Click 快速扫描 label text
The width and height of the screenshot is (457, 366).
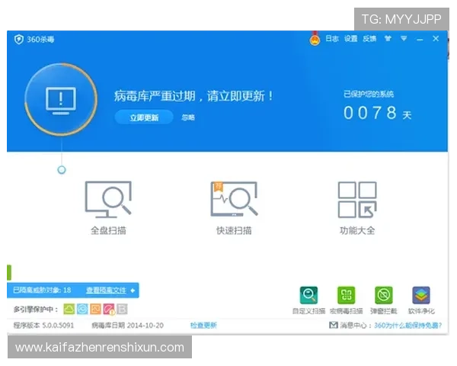tap(234, 230)
